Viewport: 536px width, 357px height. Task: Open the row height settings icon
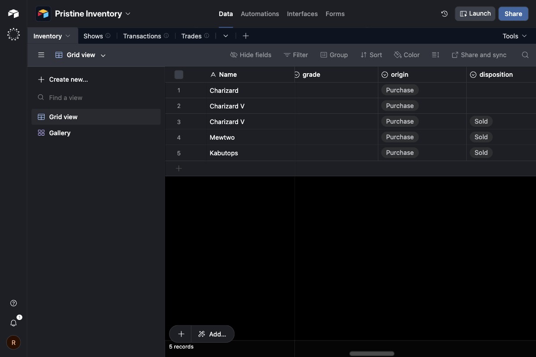435,54
